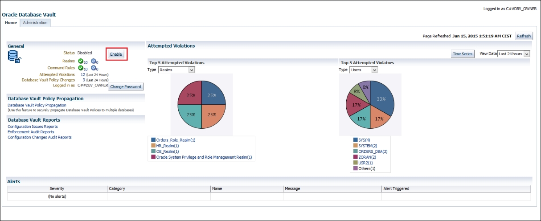This screenshot has height=221, width=541.
Task: Click the blue disabled icon beside Command Rules
Action: 93,68
